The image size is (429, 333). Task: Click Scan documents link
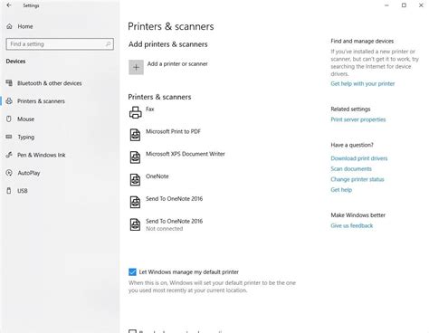(351, 168)
